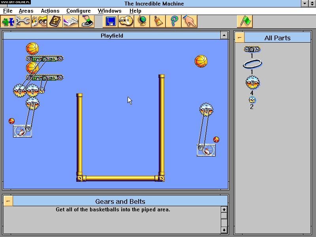Select the belt loop from All Parts
Screen dimensions: 316x237
[x=252, y=64]
